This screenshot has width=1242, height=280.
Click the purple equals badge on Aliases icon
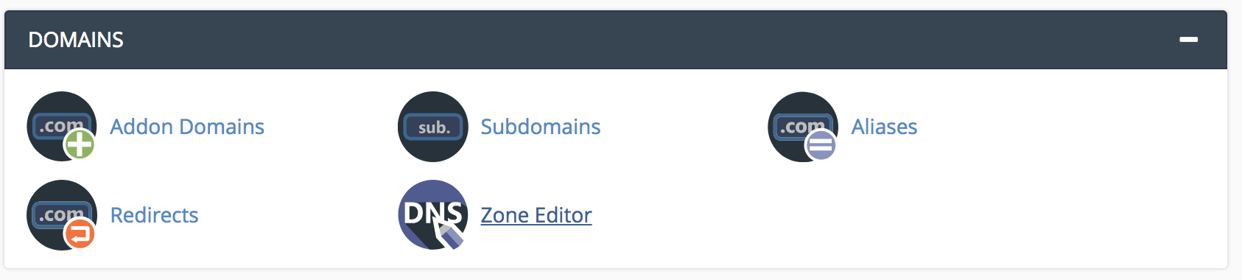(x=821, y=145)
